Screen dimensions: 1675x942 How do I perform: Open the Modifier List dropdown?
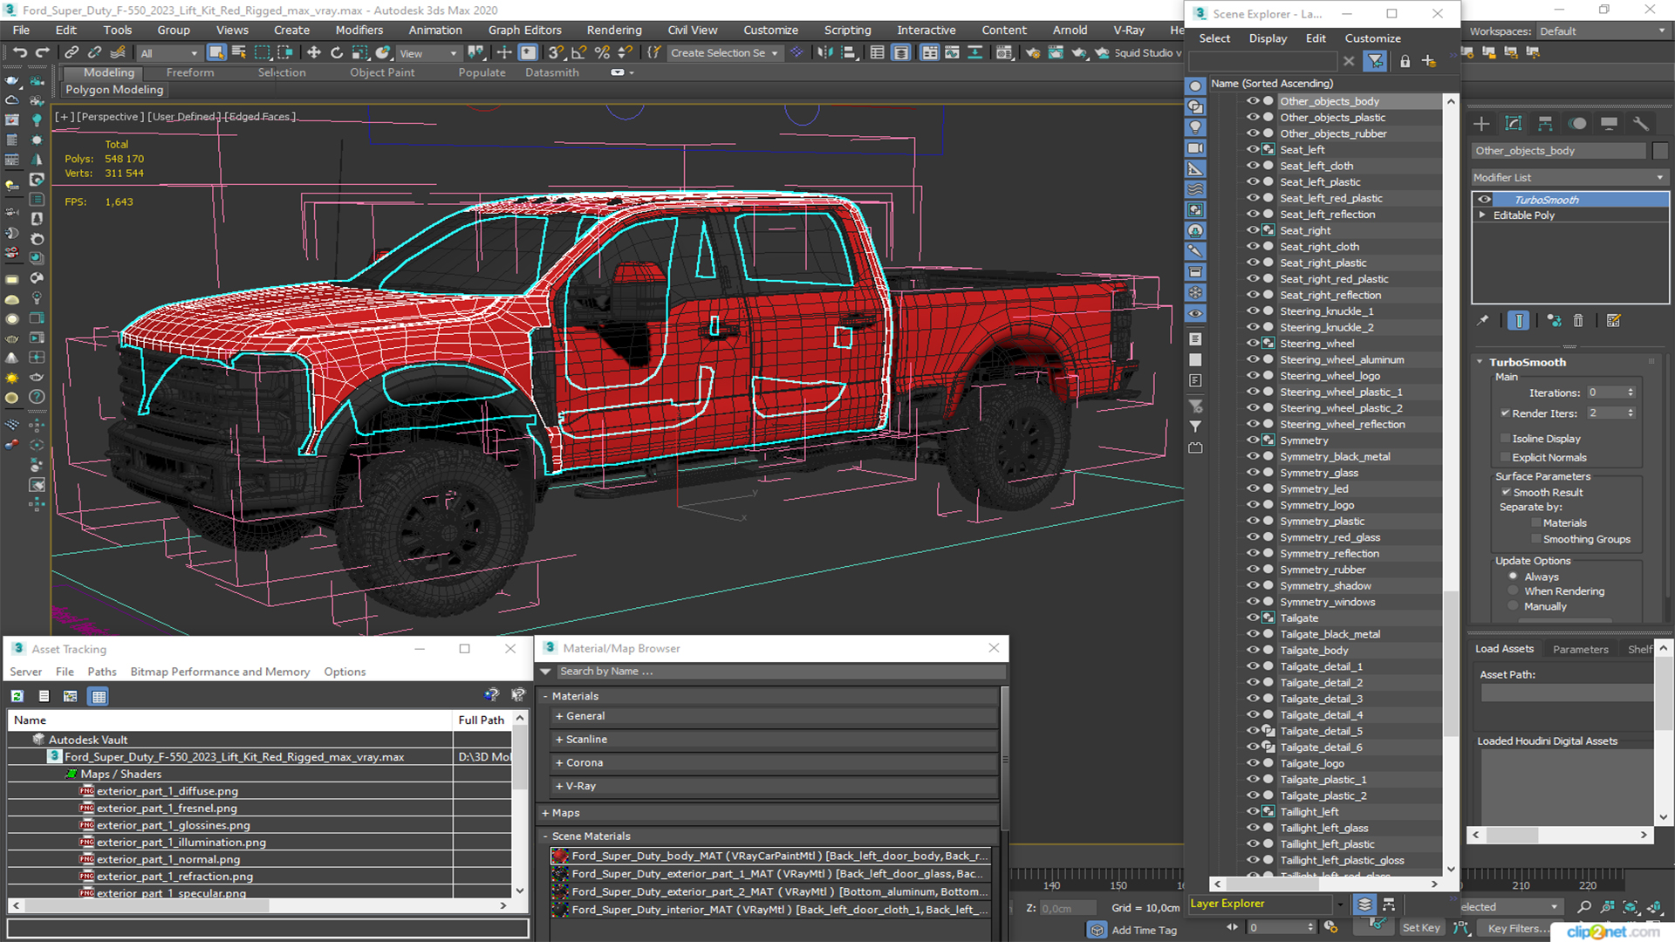[1569, 177]
